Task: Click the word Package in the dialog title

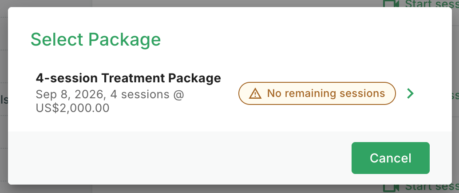Action: pyautogui.click(x=125, y=39)
